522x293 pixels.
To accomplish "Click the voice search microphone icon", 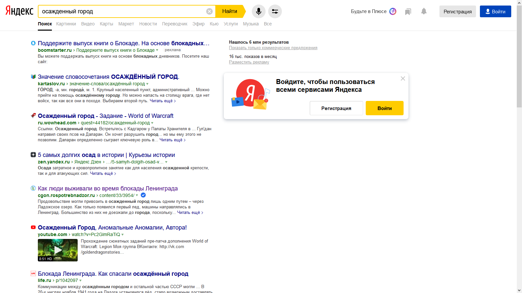I will [258, 11].
